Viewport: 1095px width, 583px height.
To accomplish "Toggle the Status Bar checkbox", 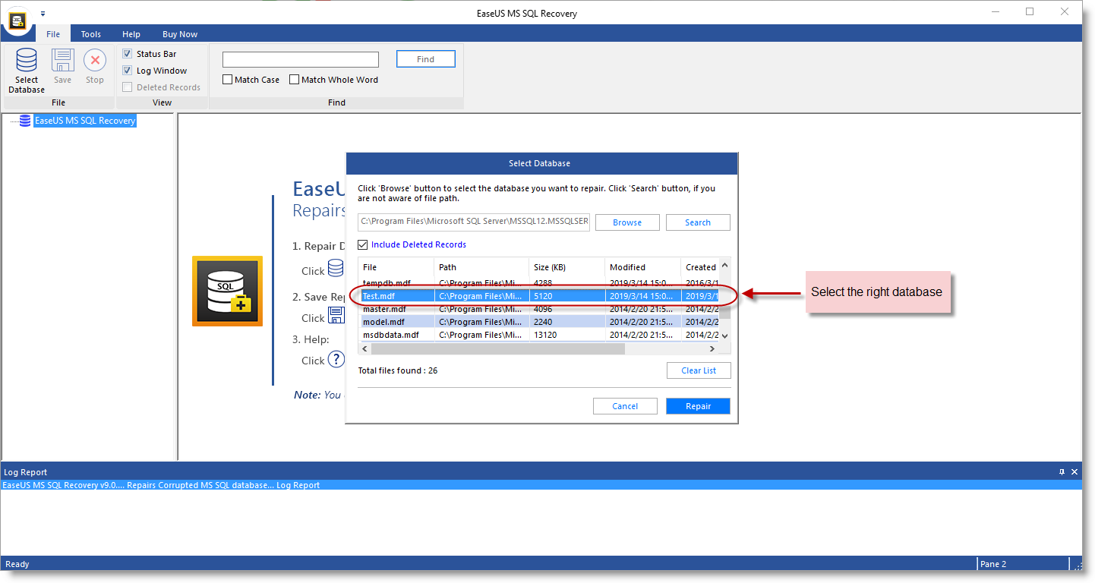I will click(127, 54).
